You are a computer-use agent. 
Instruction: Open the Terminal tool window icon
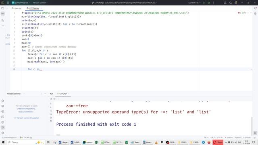3,117
